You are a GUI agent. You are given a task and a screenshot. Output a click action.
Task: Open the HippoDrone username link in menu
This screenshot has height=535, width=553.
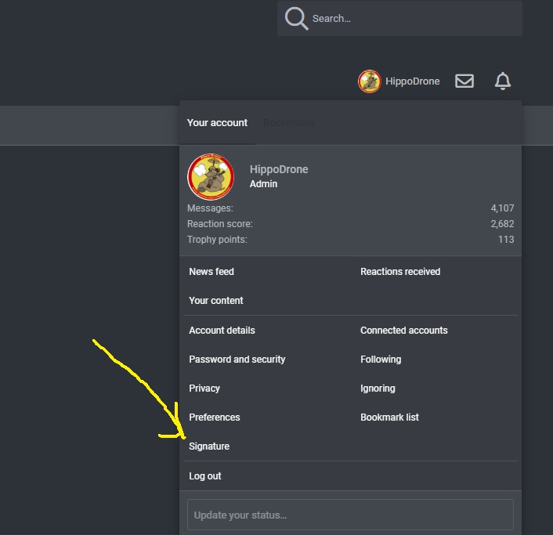tap(279, 169)
